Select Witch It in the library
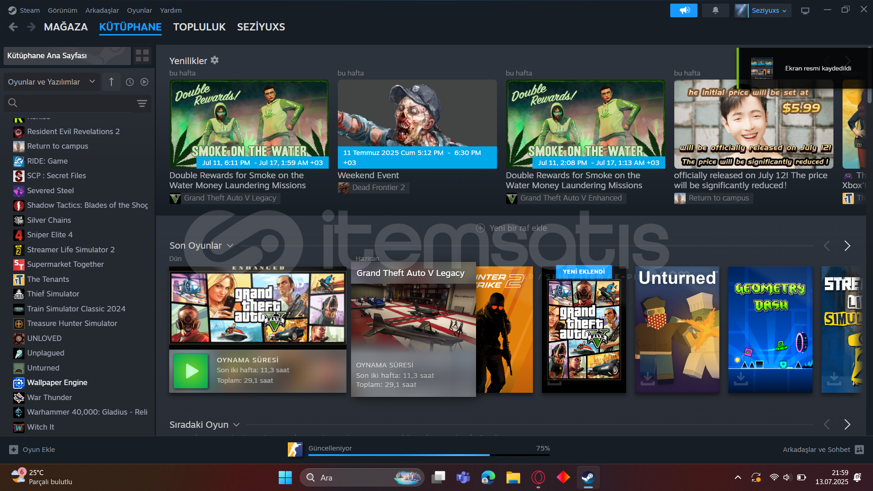873x491 pixels. 40,427
